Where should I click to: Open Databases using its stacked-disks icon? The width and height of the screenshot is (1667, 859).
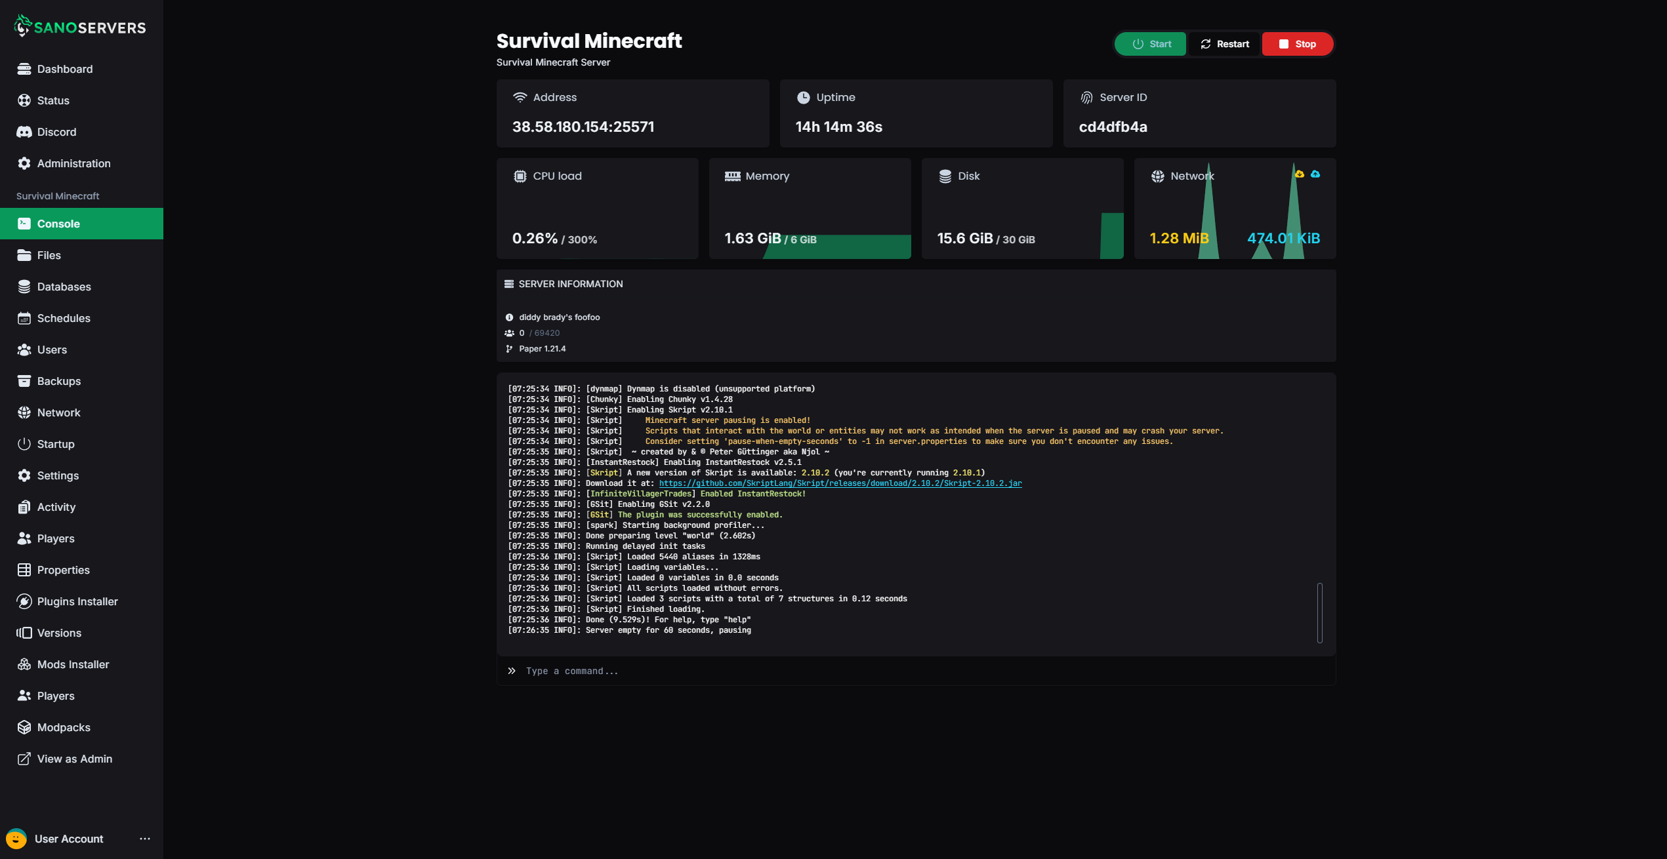point(24,287)
